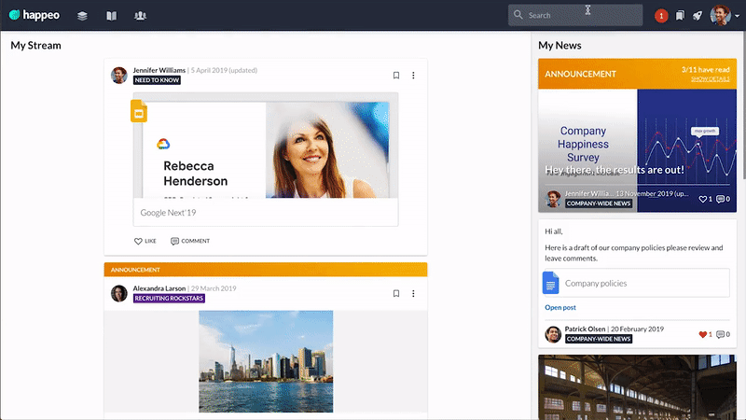Viewport: 746px width, 420px height.
Task: Click the NEED TO KNOW channel tag
Action: (157, 80)
